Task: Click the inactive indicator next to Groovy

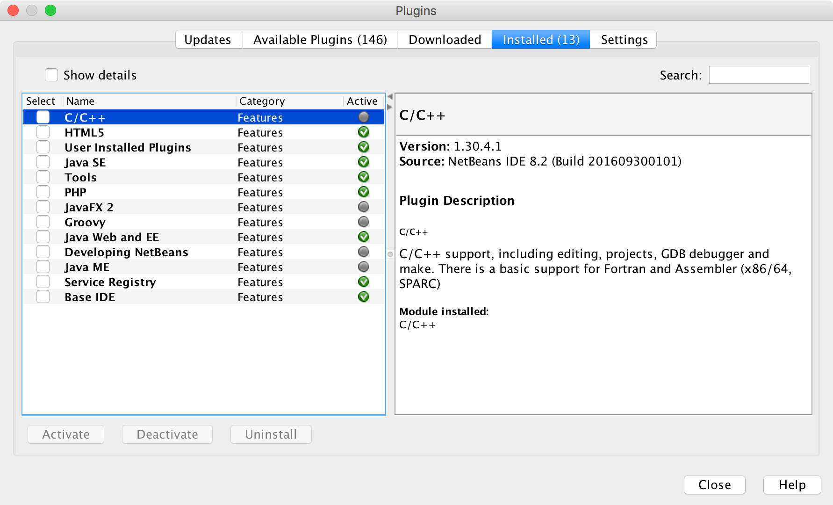Action: tap(364, 222)
